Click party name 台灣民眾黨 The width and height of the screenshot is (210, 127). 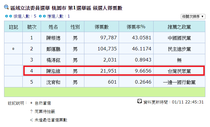click(x=179, y=71)
